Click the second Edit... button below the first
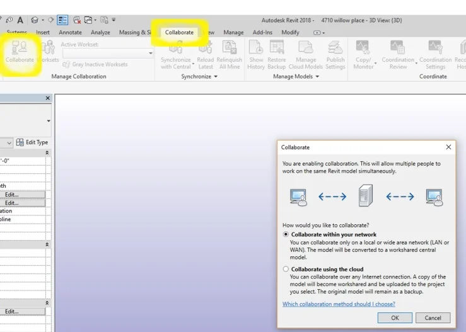Image resolution: width=466 pixels, height=332 pixels. coord(23,203)
